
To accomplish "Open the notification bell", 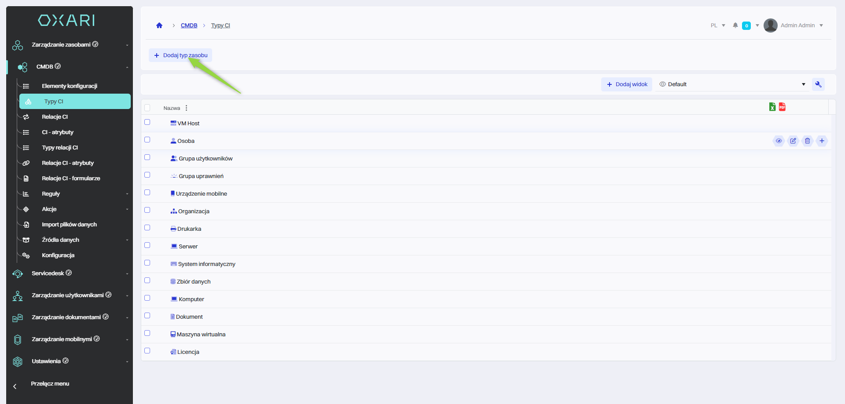I will coord(735,25).
